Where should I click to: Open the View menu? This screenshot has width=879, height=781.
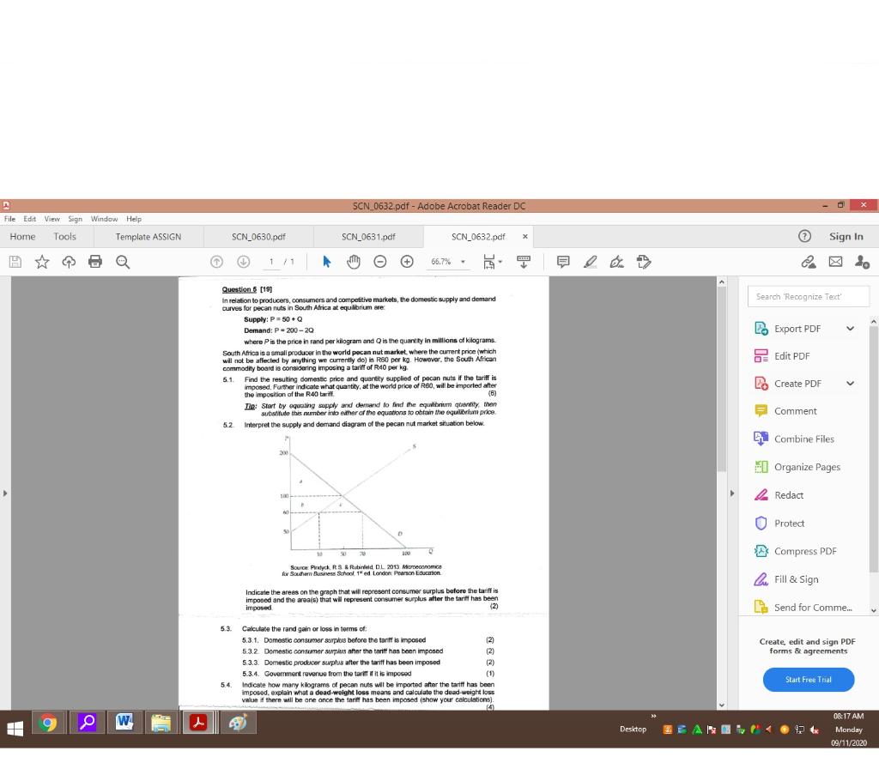[52, 218]
